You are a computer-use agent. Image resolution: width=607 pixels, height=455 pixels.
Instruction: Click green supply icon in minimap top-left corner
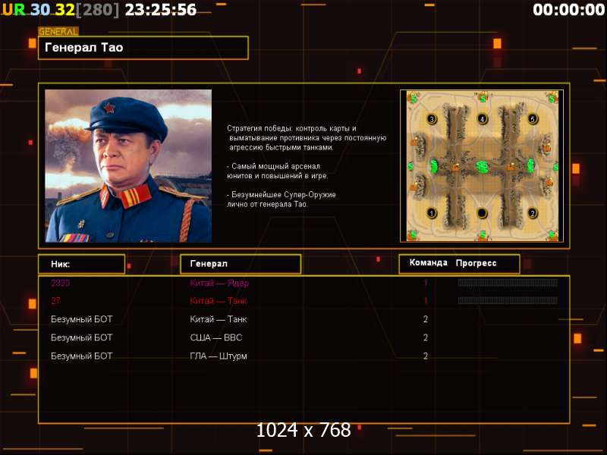click(x=414, y=99)
